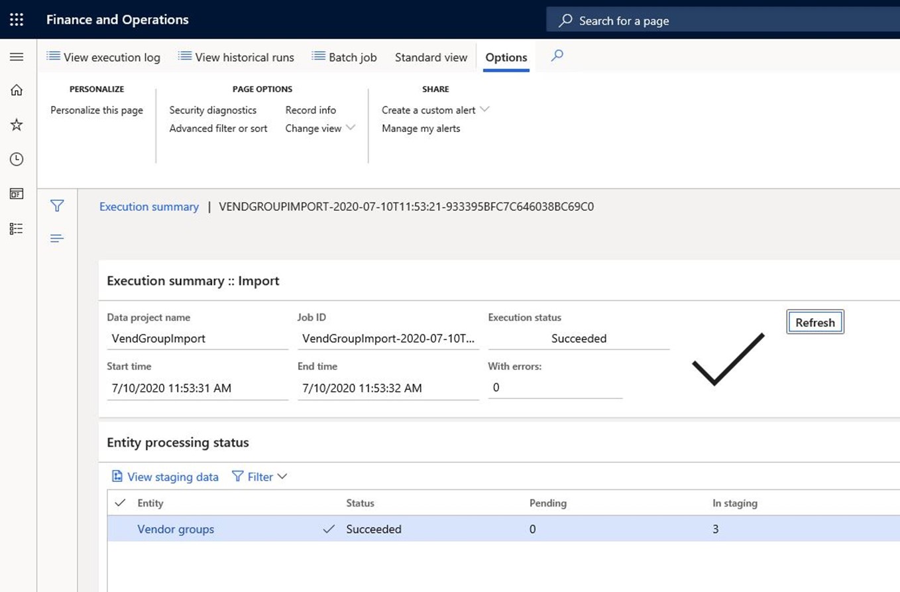
Task: Click the Execution summary breadcrumb link
Action: (x=149, y=206)
